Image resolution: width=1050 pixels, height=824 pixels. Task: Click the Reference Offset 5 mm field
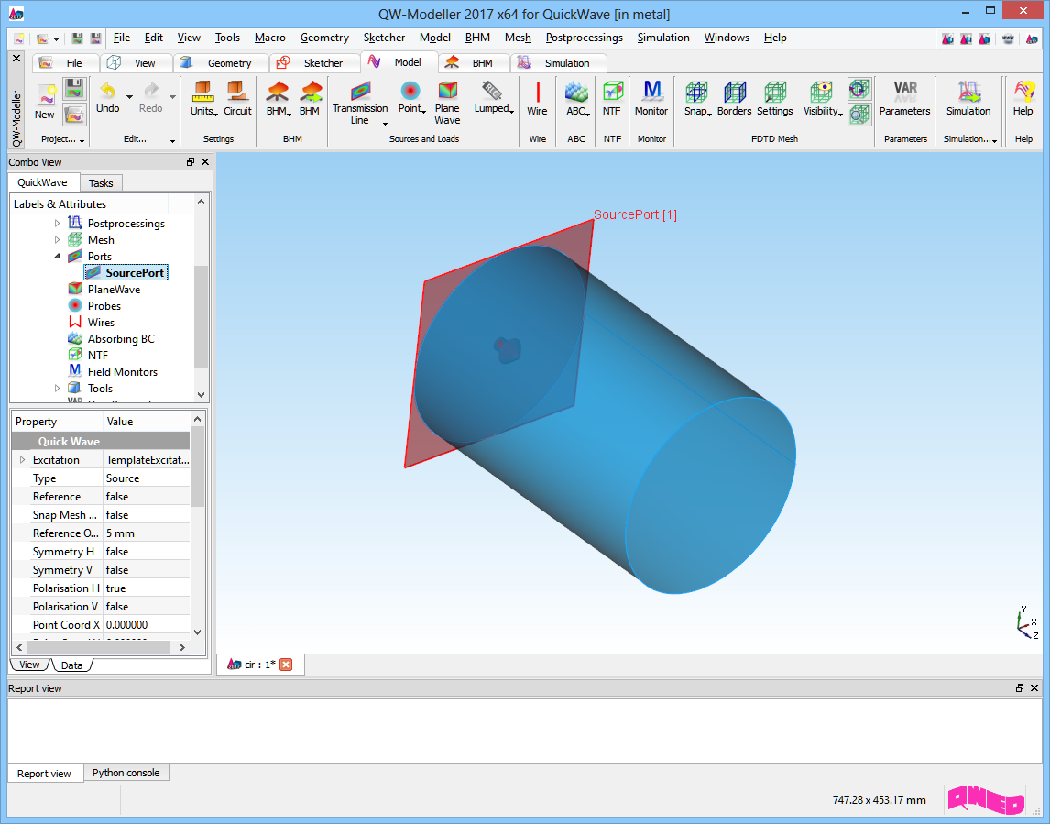click(x=147, y=533)
